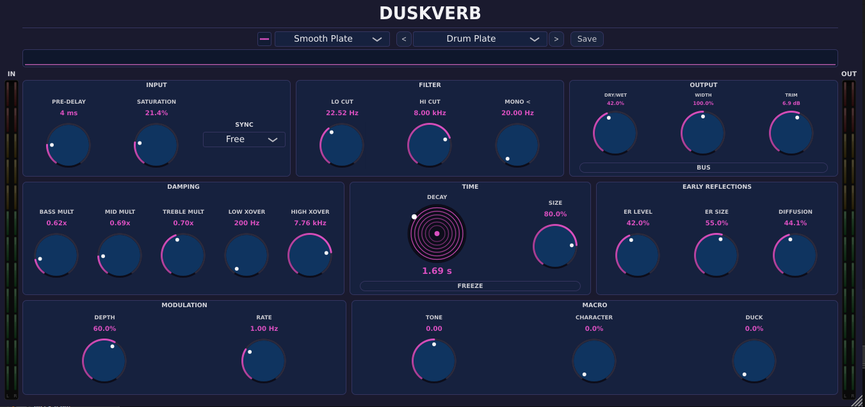The image size is (865, 407).
Task: Click the 4 ms pre-delay value
Action: tap(69, 113)
